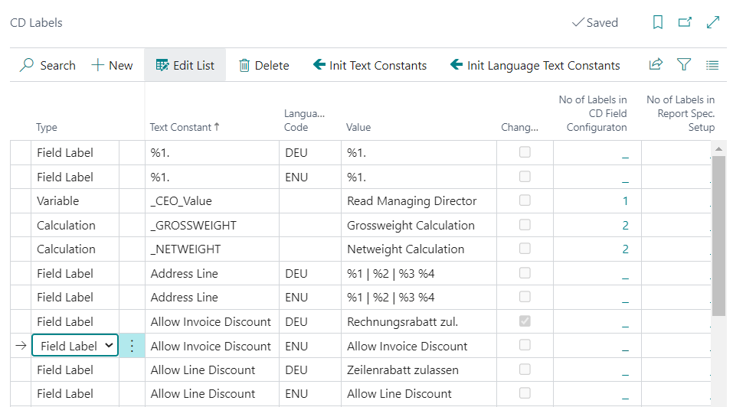
Task: Tick Changed checkbox for Zeilenrabatt zulassen row
Action: pyautogui.click(x=525, y=370)
